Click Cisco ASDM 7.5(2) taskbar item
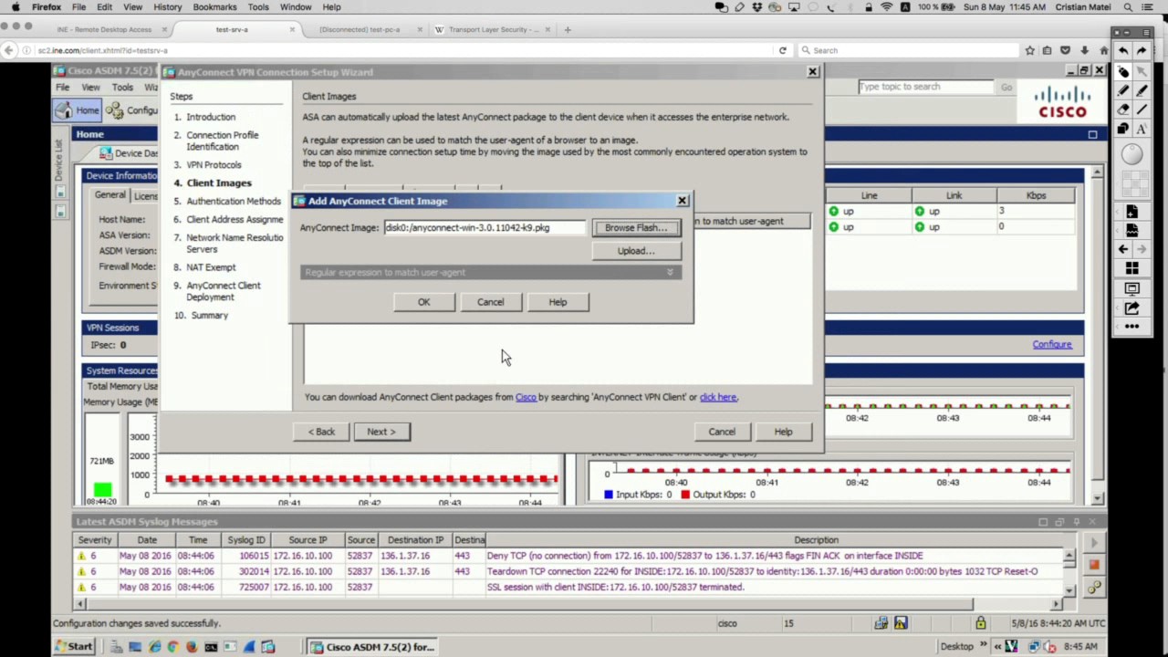 click(x=372, y=647)
